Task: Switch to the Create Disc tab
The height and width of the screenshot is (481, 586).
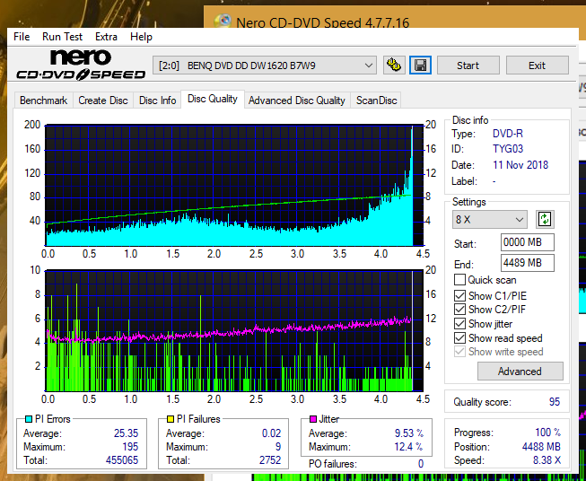Action: tap(103, 101)
